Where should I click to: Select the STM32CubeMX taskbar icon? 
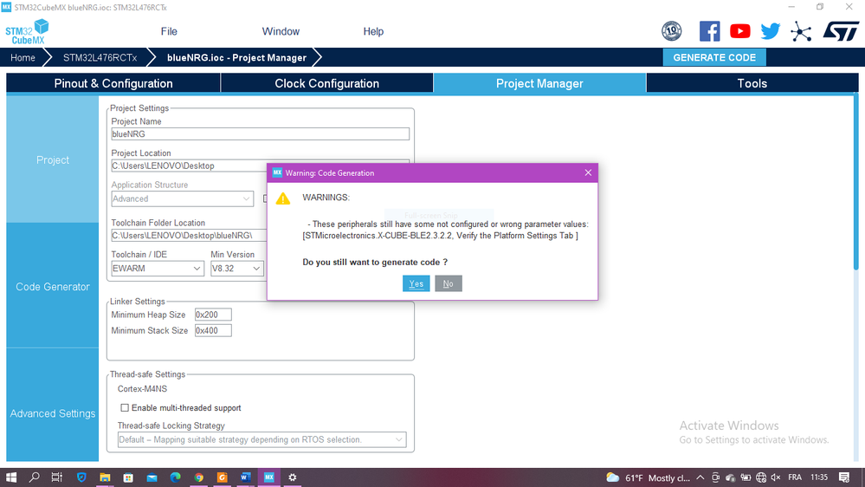(x=269, y=477)
